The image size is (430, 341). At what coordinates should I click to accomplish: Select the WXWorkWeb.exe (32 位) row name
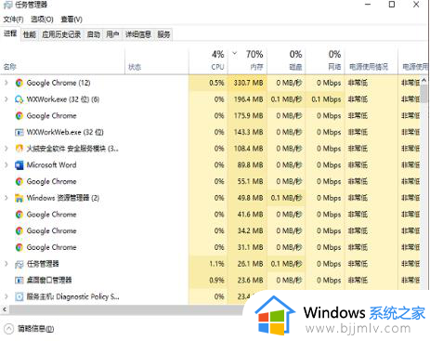[x=65, y=132]
